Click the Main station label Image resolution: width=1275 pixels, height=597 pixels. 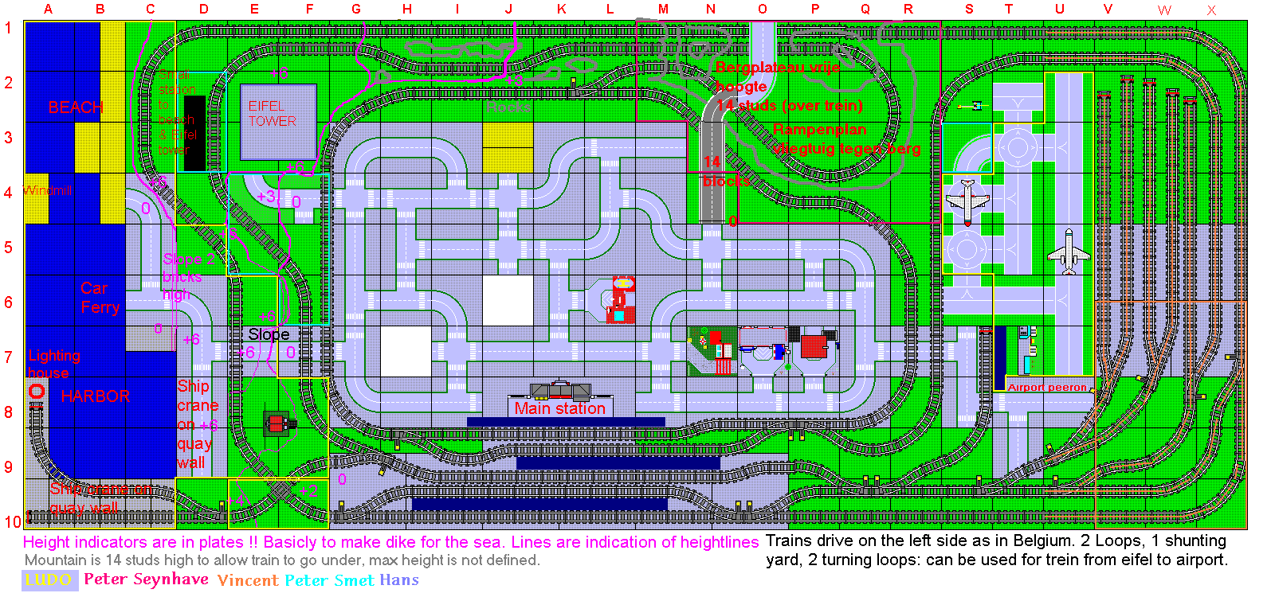click(x=559, y=408)
